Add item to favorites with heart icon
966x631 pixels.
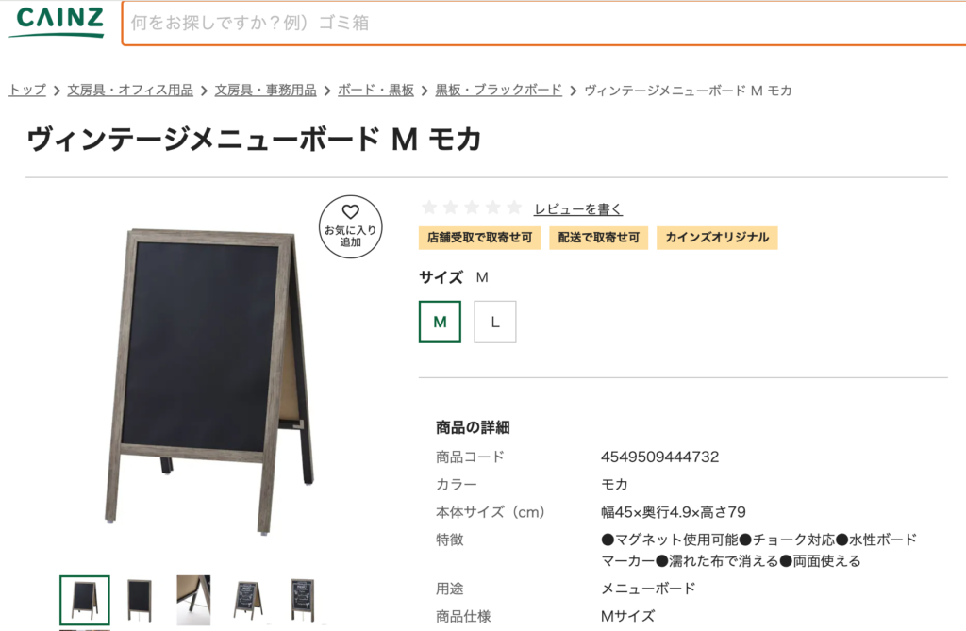click(x=351, y=226)
